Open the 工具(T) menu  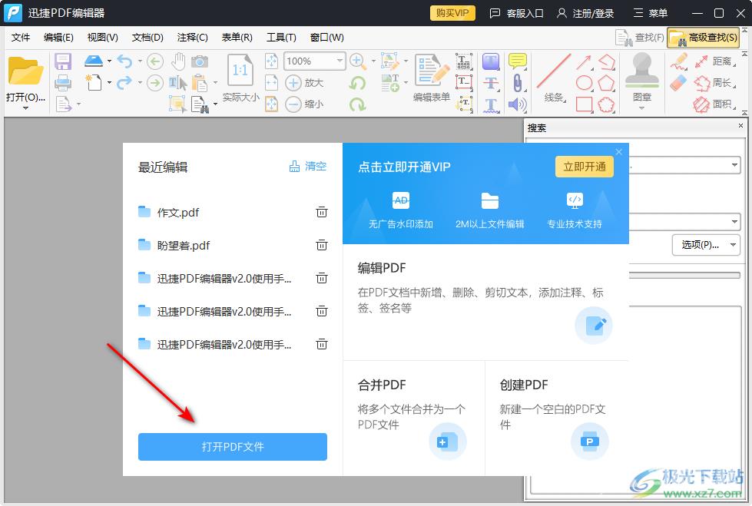pos(282,38)
